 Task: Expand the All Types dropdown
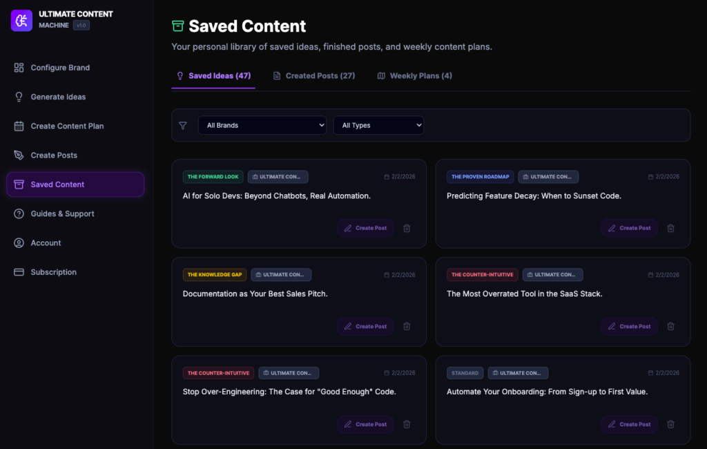(378, 126)
